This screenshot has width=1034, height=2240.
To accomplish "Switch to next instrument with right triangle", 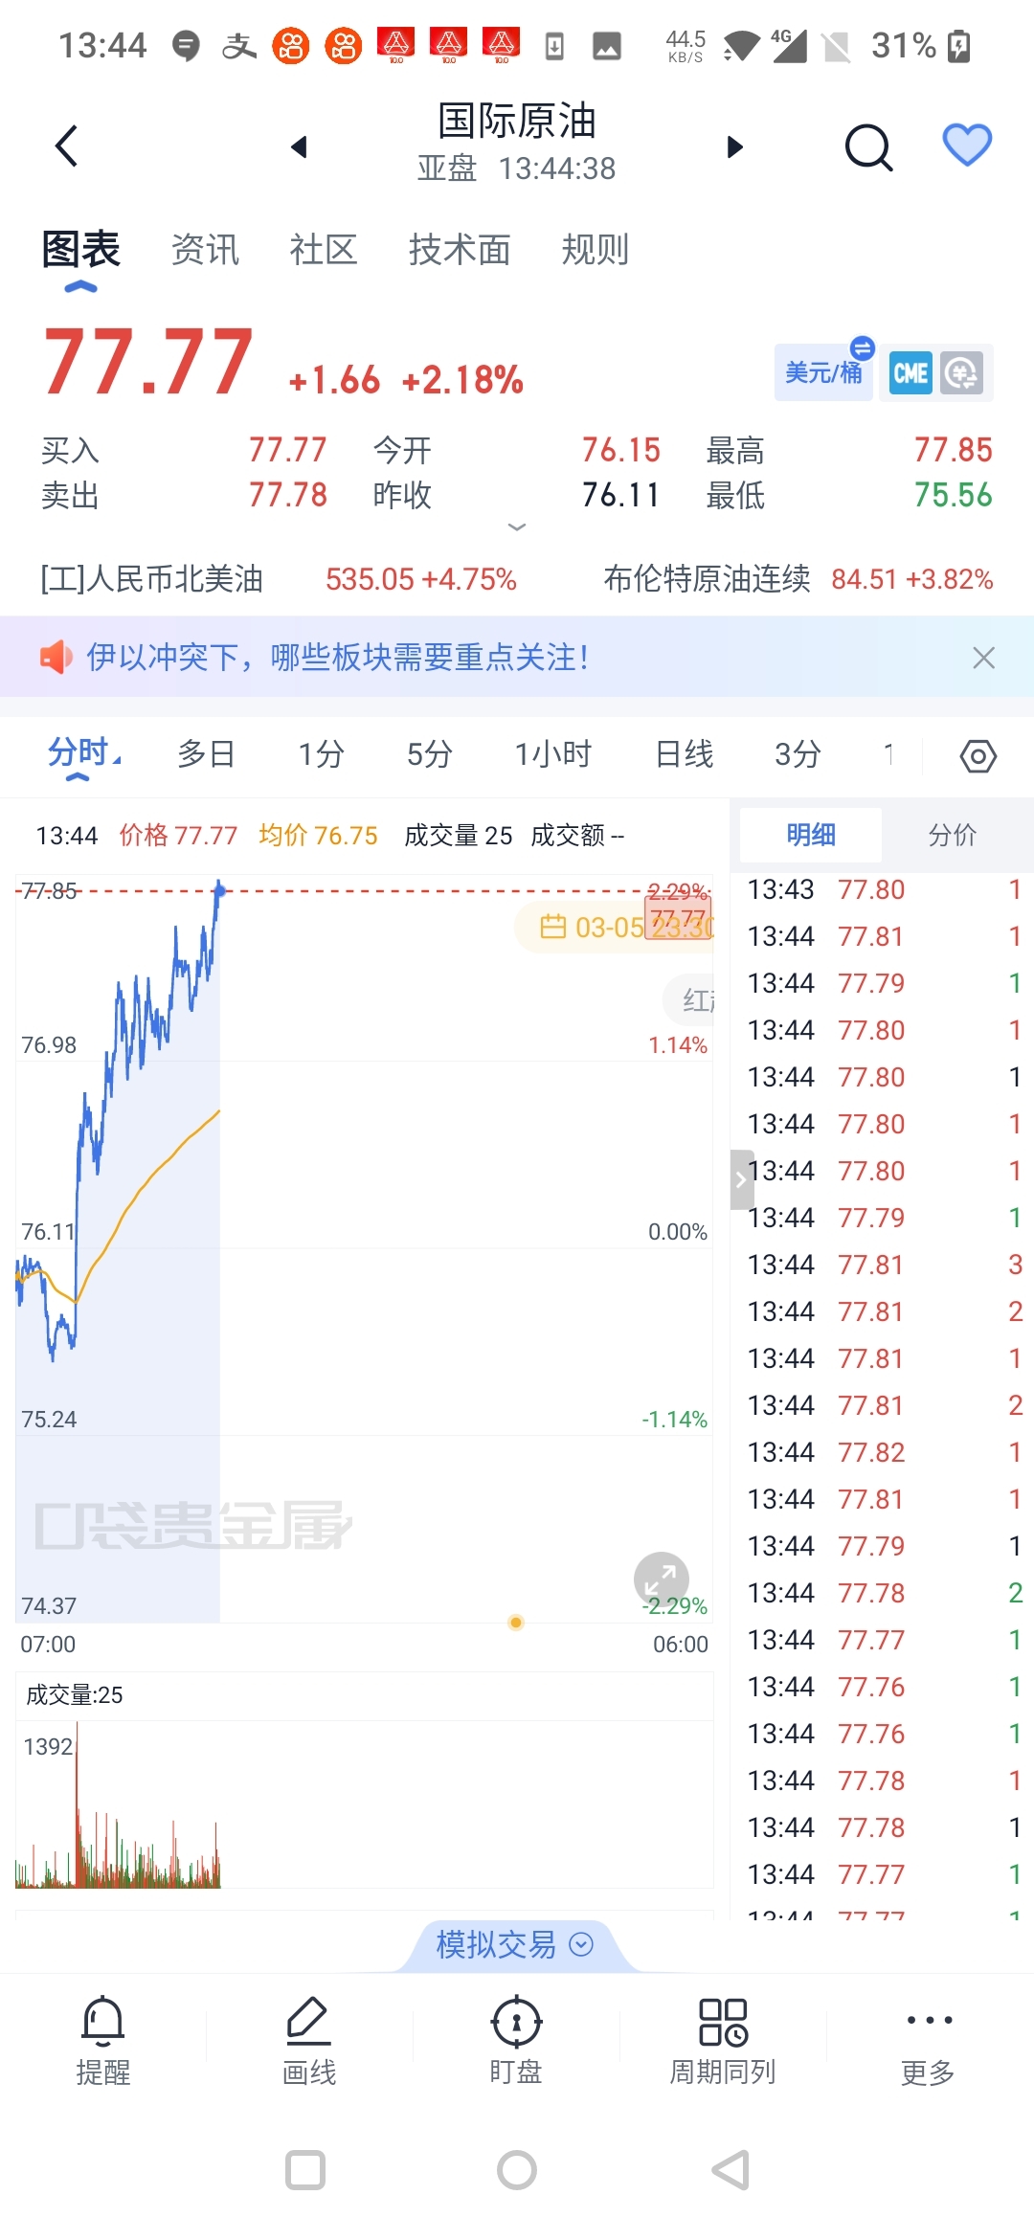I will pyautogui.click(x=734, y=146).
